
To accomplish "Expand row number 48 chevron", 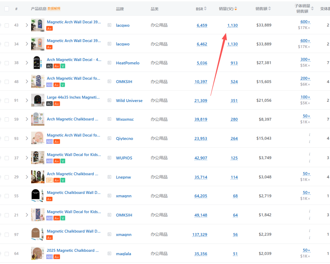I will (27, 82).
